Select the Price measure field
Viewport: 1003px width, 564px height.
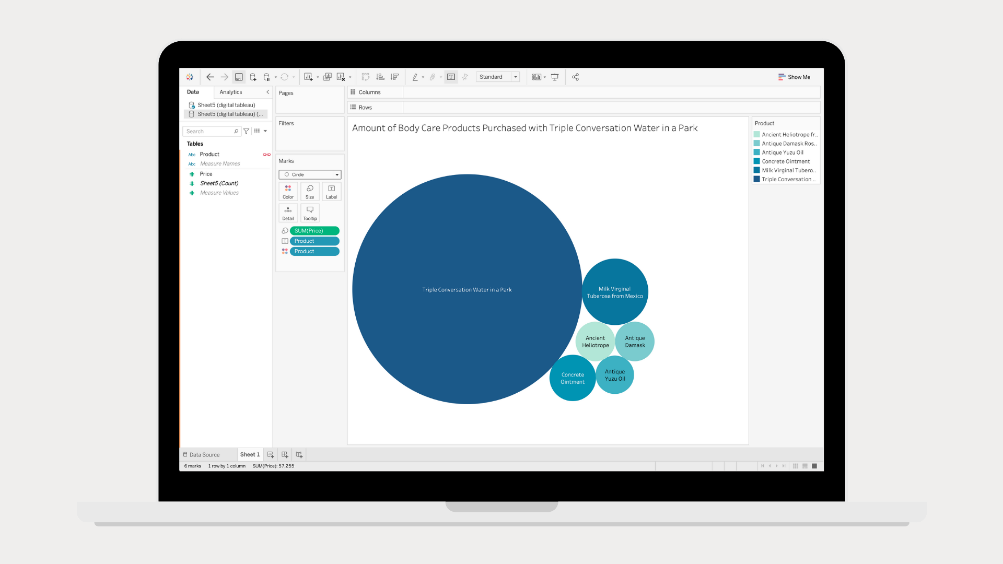click(x=206, y=174)
